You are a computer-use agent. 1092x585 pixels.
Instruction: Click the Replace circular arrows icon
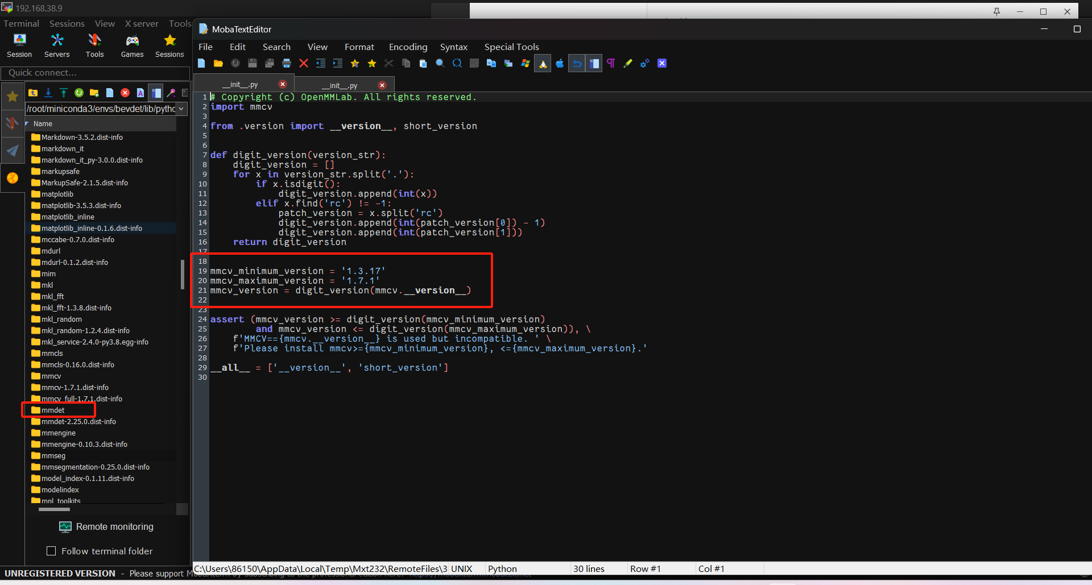coord(457,63)
